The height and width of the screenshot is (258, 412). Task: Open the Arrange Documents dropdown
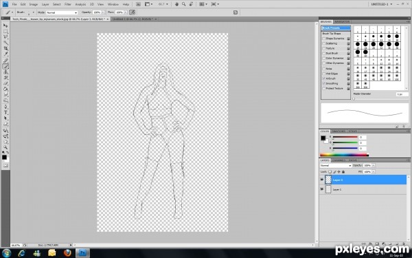[x=203, y=4]
